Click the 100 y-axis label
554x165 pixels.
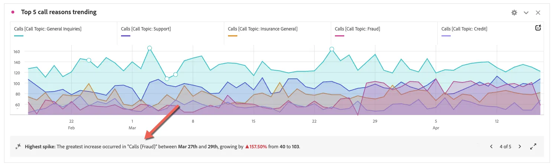[x=17, y=83]
